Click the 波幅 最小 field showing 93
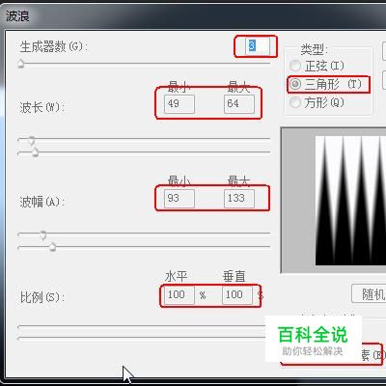 (x=179, y=198)
